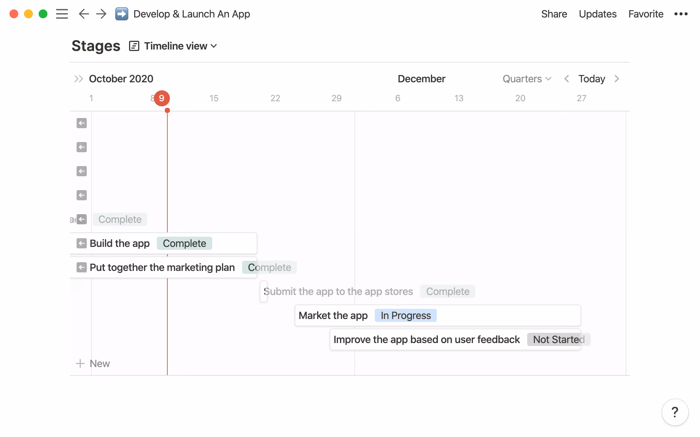Select the Not Started status tag
Viewport: 700px width, 437px height.
[557, 339]
